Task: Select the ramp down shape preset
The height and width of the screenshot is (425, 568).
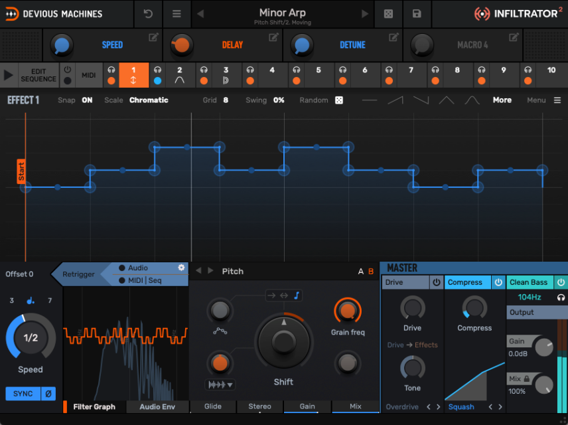Action: click(421, 100)
